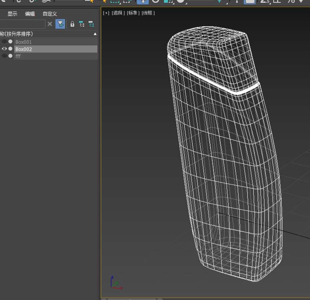Open the 线框 wireframe shading label
This screenshot has height=300, width=310.
pos(148,13)
